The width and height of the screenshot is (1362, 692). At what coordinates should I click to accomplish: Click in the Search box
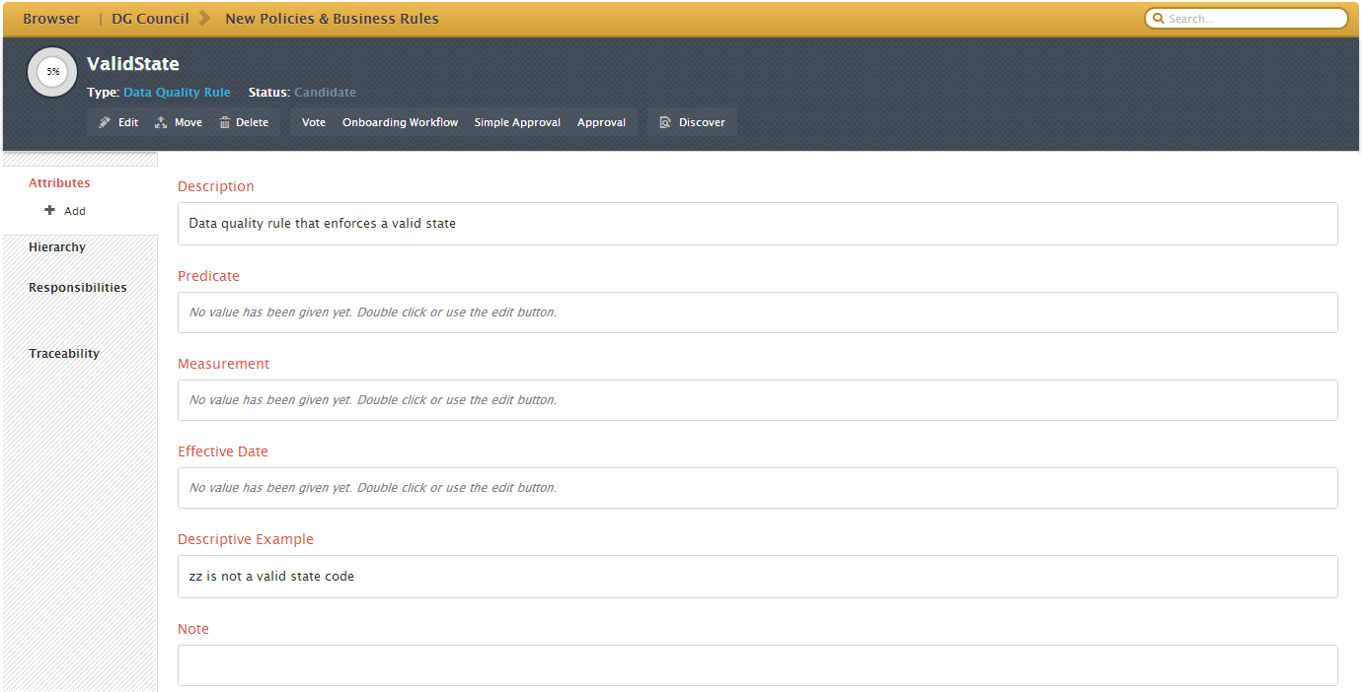pos(1247,19)
